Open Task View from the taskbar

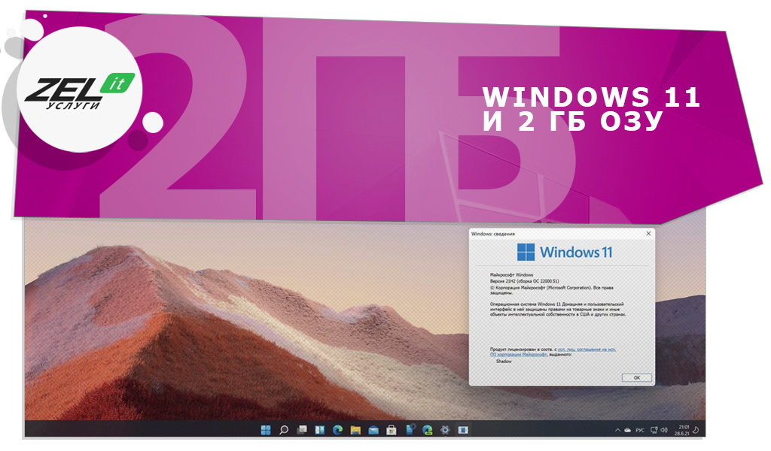pos(302,430)
